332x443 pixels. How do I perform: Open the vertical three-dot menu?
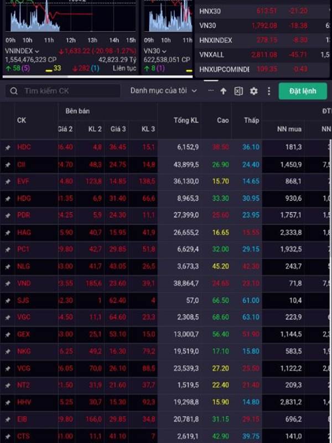click(269, 91)
